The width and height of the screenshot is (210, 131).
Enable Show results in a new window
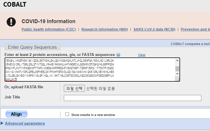coord(67,114)
